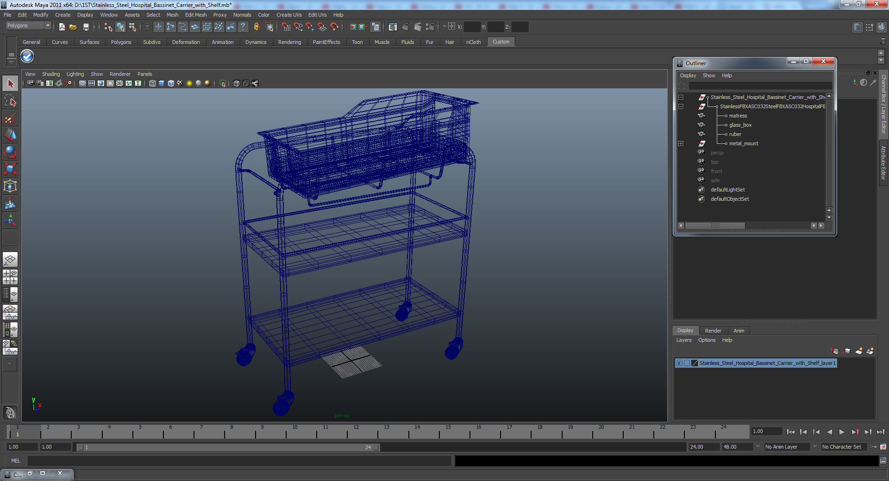Open the Mesh menu
Image resolution: width=889 pixels, height=481 pixels.
[172, 15]
